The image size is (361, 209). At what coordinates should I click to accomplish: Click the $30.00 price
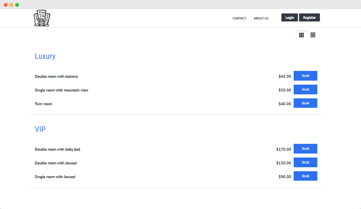(x=285, y=90)
